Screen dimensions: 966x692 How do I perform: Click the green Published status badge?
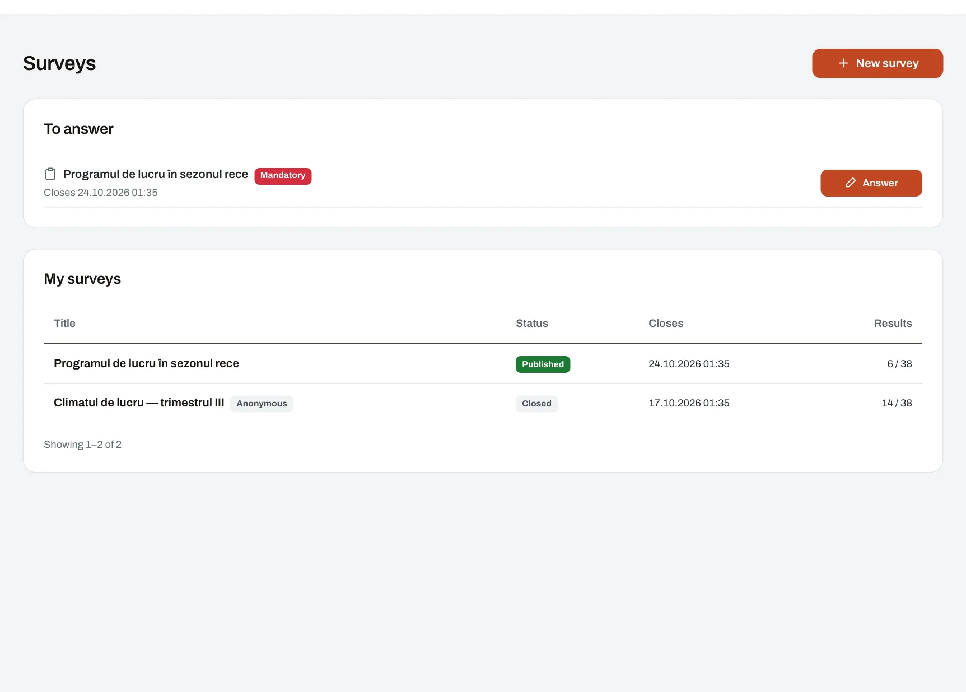[543, 364]
